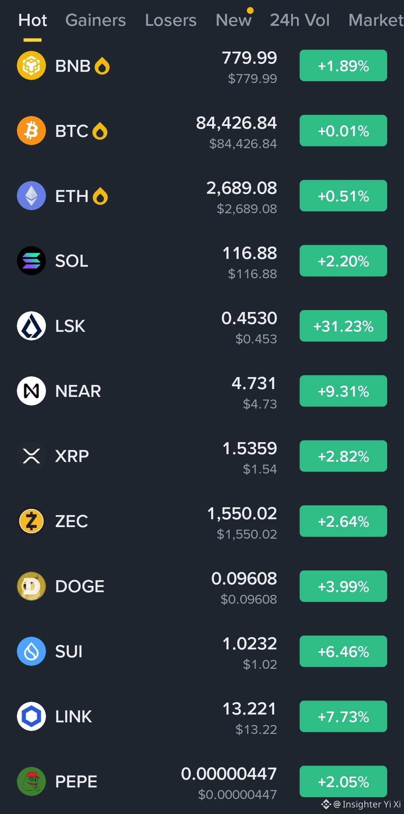
Task: Tap the LSK +31.23% change button
Action: click(x=343, y=326)
